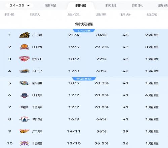Viewport: 168px width, 148px height.
Task: Click the 青岛 team logo
Action: pos(25,119)
